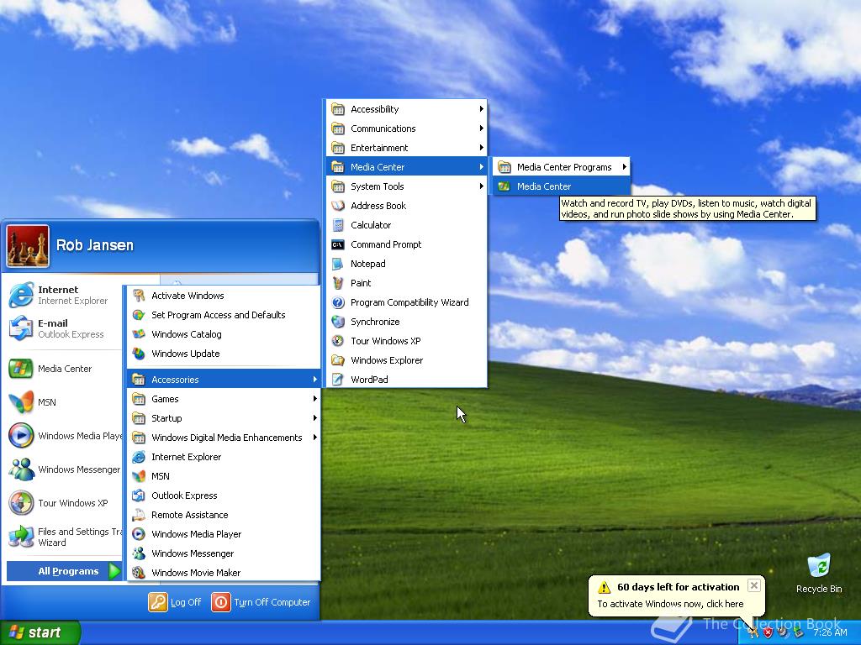Click the Log Off button

(x=175, y=602)
